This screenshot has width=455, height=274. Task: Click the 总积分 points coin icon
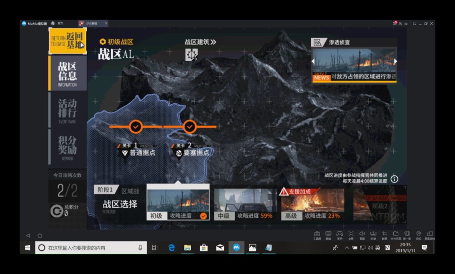(x=56, y=211)
